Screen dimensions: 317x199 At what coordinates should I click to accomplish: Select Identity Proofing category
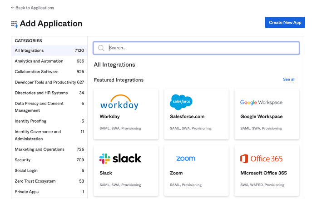pyautogui.click(x=50, y=121)
